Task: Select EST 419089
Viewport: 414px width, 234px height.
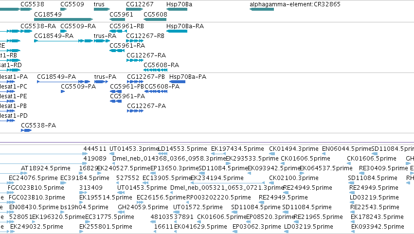Action: [x=85, y=163]
